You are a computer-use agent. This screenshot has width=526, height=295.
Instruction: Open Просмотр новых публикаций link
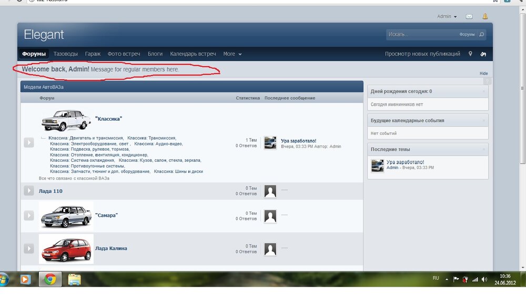coord(422,54)
